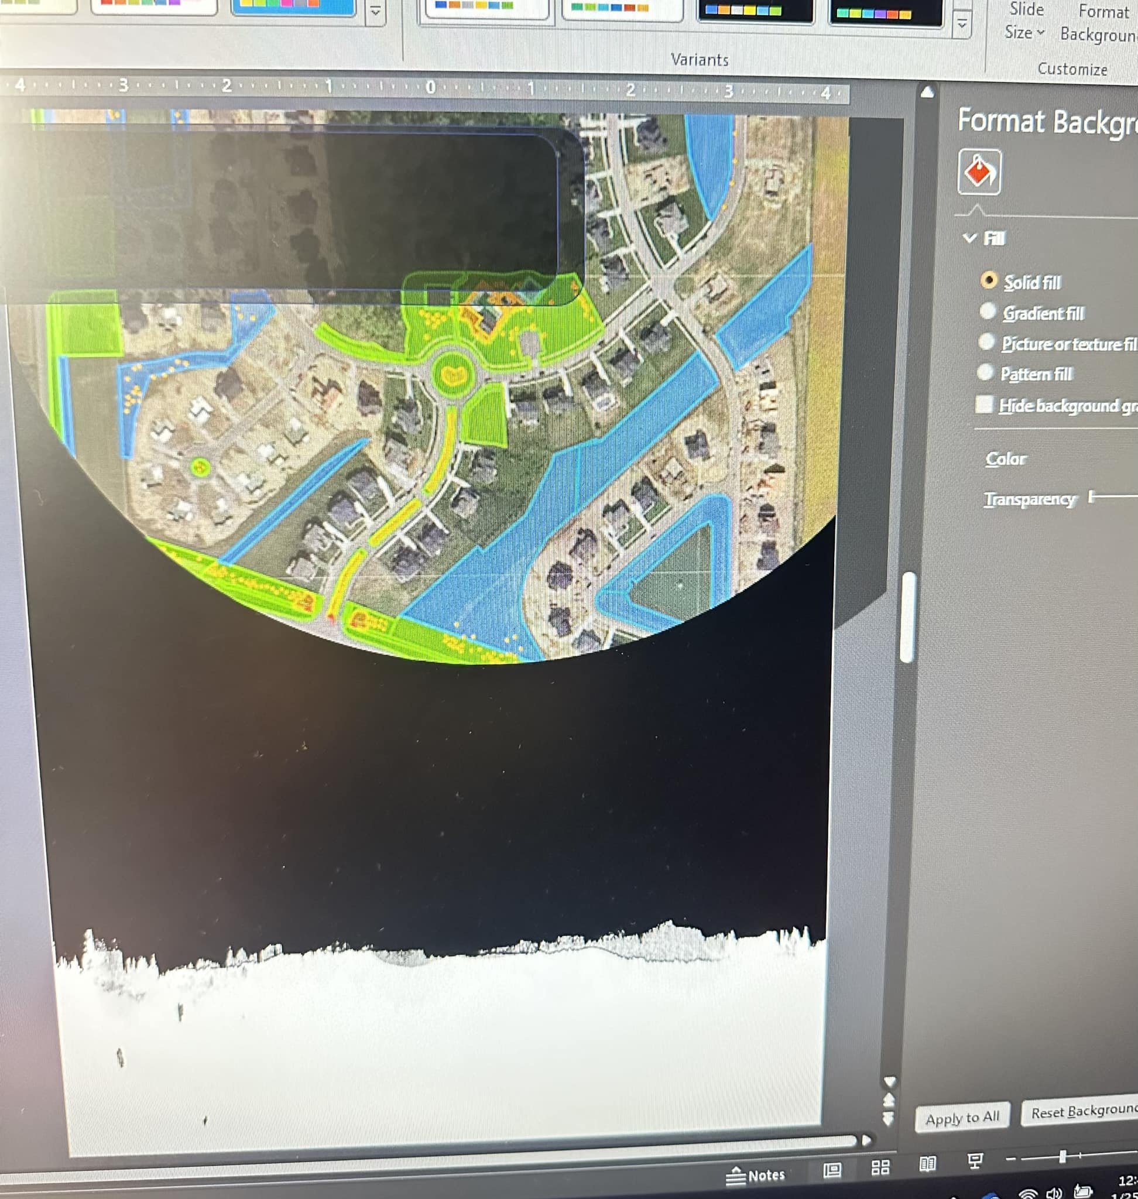Click the vertical scrollbar thumb
Image resolution: width=1138 pixels, height=1199 pixels.
tap(908, 617)
